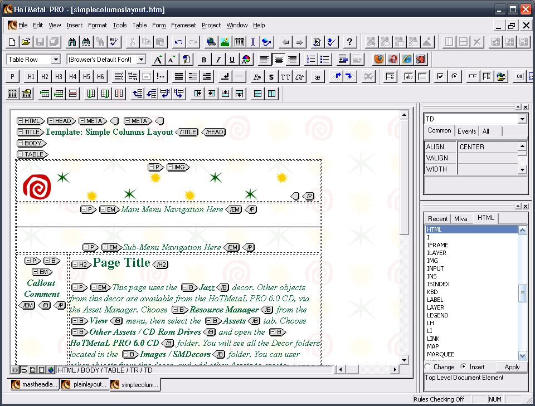Expand the TD element selector dropdown
Screen dimensions: 535x406
click(522, 119)
